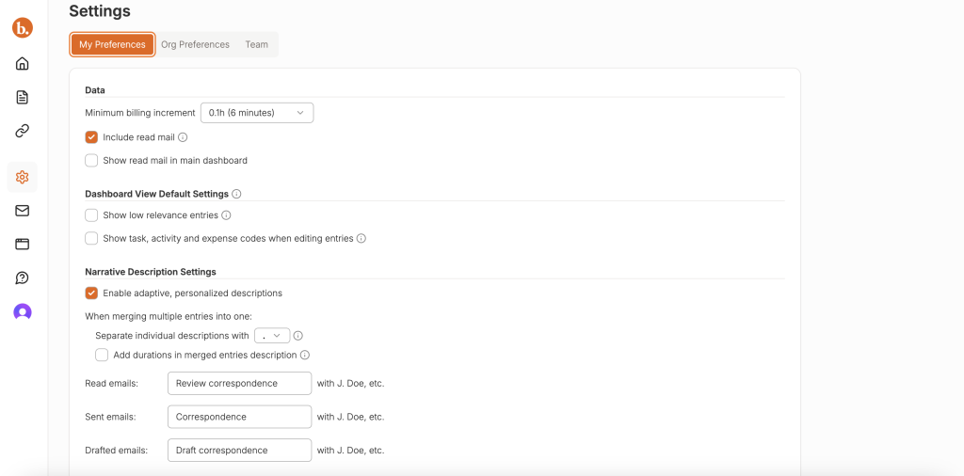Enable Show low relevance entries checkbox
Screen dimensions: 964x476
91,215
